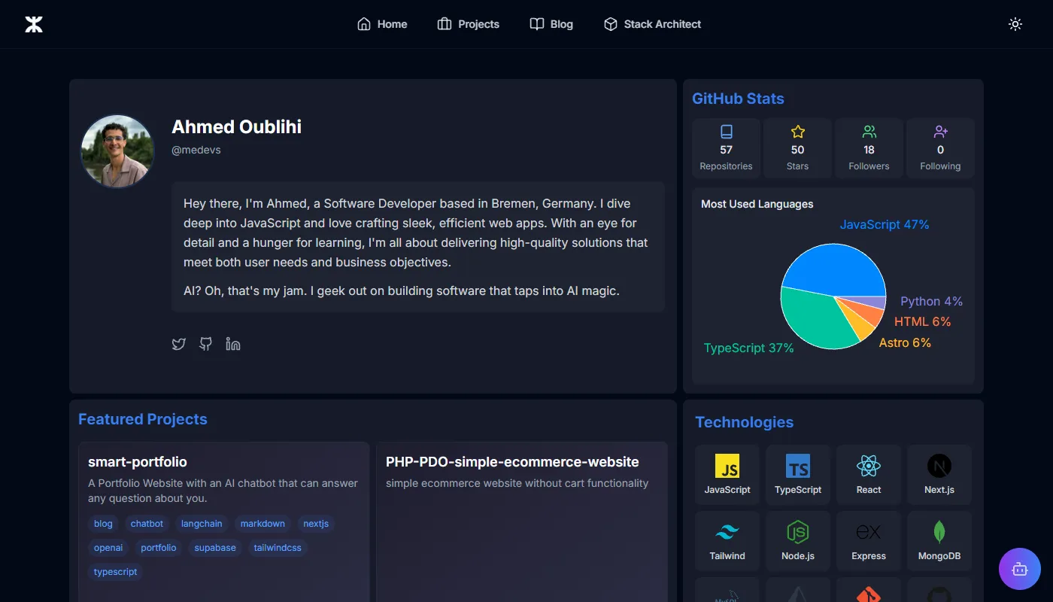Open the GitHub profile icon under bio

coord(205,344)
